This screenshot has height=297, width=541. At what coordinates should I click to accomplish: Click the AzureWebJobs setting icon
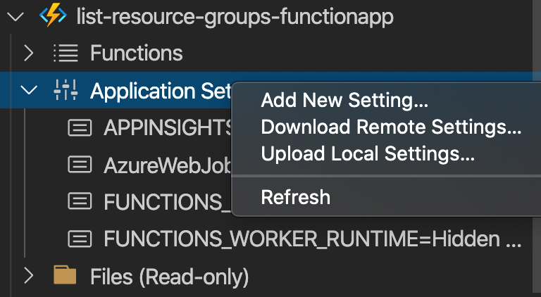pyautogui.click(x=80, y=165)
